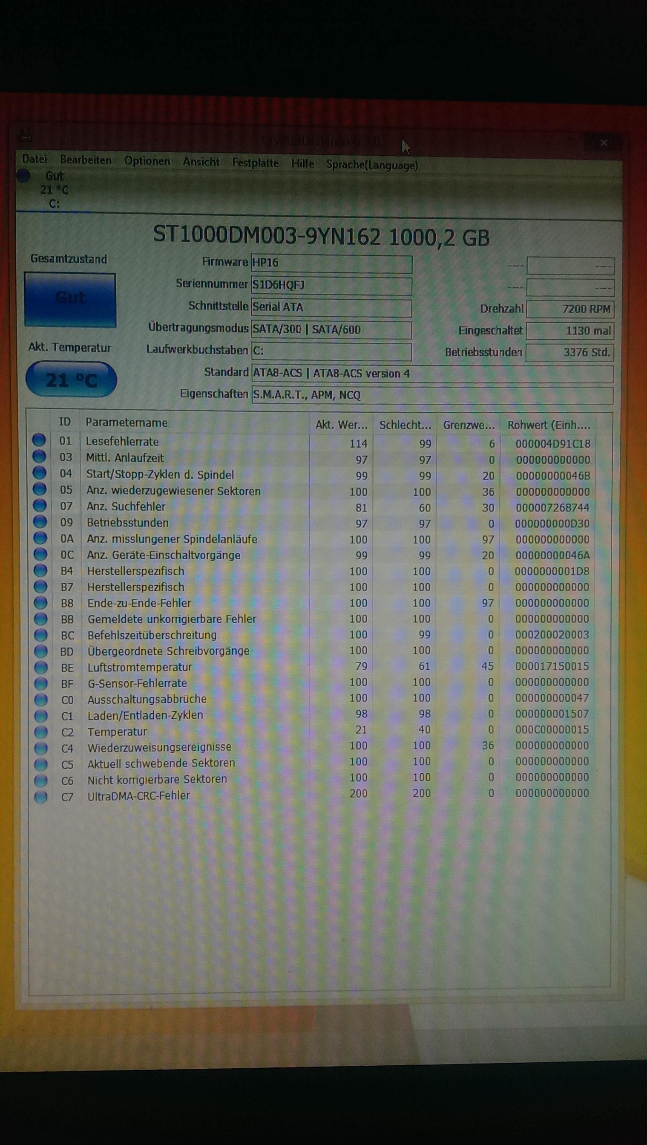Click status dot for Start/Stopp-Zyklen d. Spindel
647x1145 pixels.
(x=40, y=473)
